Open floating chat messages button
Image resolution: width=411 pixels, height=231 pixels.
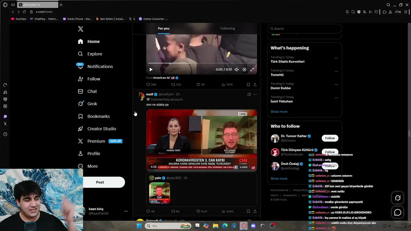pos(398,212)
